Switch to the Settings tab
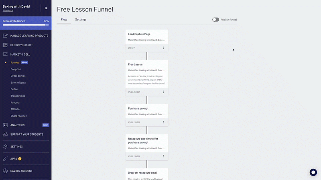 point(81,20)
